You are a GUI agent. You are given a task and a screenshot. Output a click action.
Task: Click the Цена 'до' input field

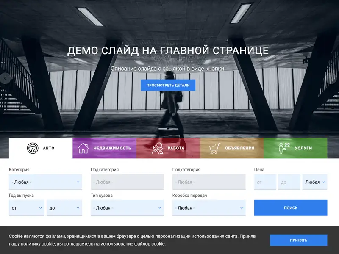point(289,182)
